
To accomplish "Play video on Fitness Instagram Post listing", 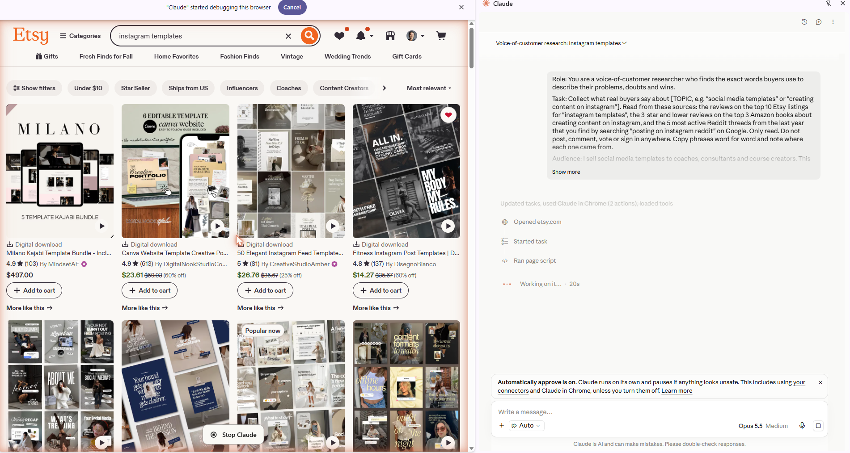I will pos(448,226).
